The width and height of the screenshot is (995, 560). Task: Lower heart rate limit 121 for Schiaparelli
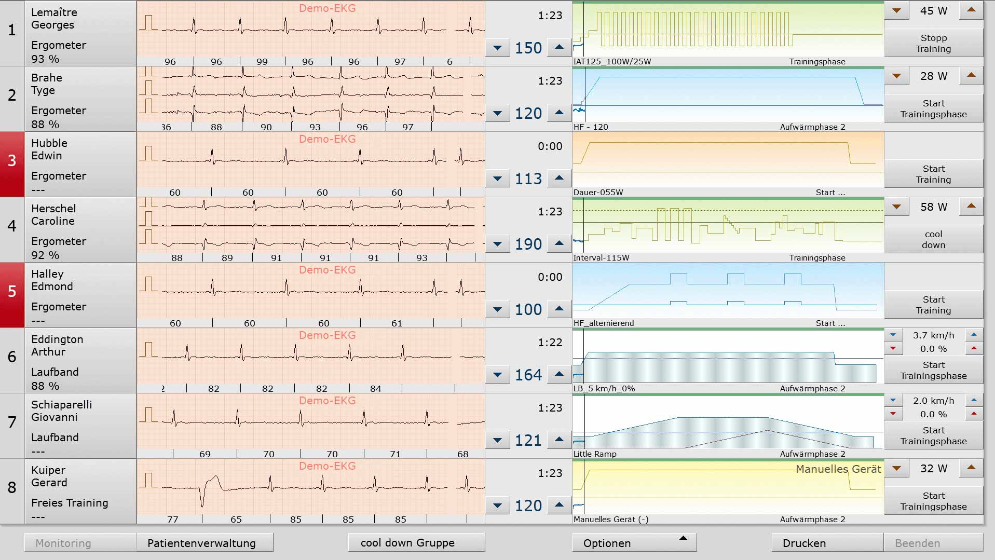(497, 440)
